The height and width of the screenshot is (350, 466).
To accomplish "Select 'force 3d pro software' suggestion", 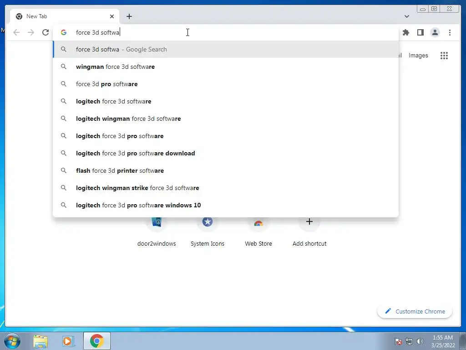I will 226,84.
